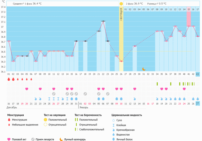202x141 pixels.
Task: Click the 'Половой акт' legend heart icon
Action: click(x=9, y=139)
